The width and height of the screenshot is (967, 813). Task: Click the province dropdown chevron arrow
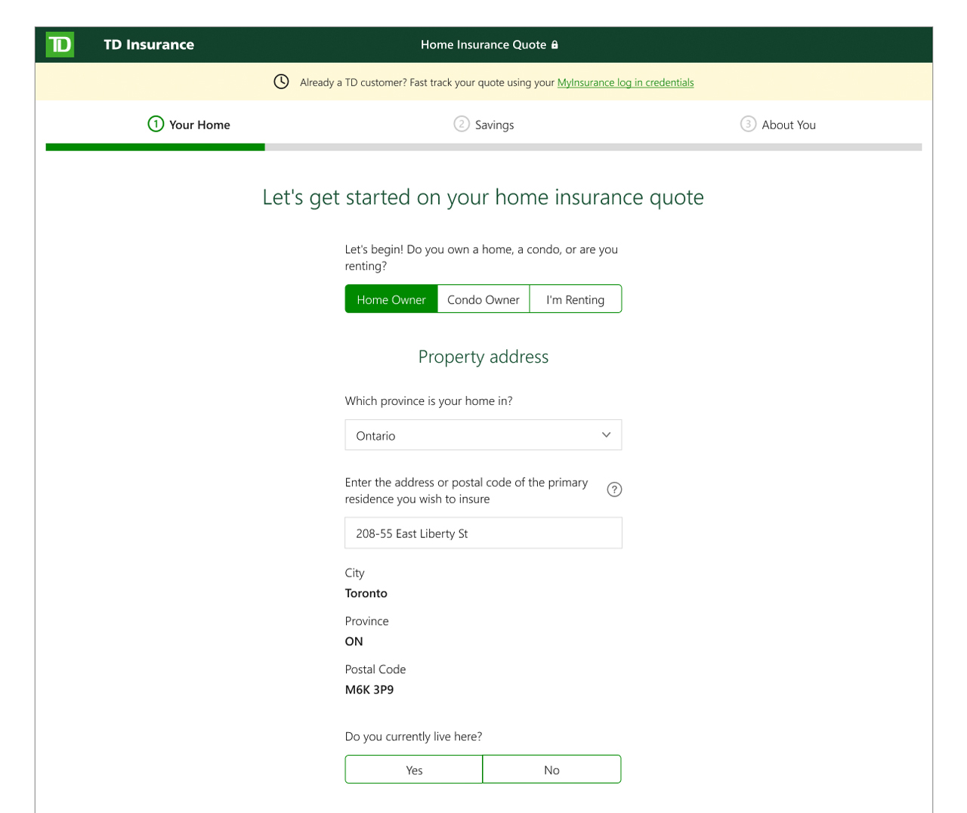(x=606, y=435)
